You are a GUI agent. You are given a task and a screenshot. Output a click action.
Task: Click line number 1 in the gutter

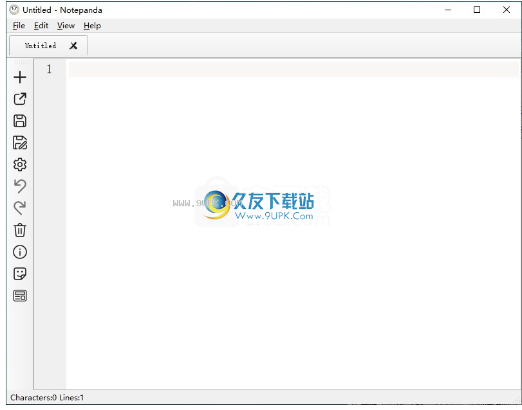[50, 69]
